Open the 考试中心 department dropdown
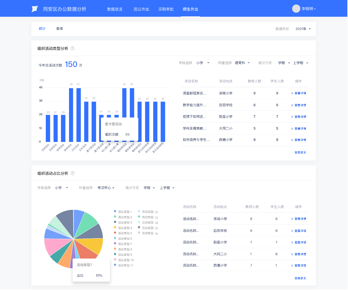The width and height of the screenshot is (348, 290). click(x=106, y=188)
